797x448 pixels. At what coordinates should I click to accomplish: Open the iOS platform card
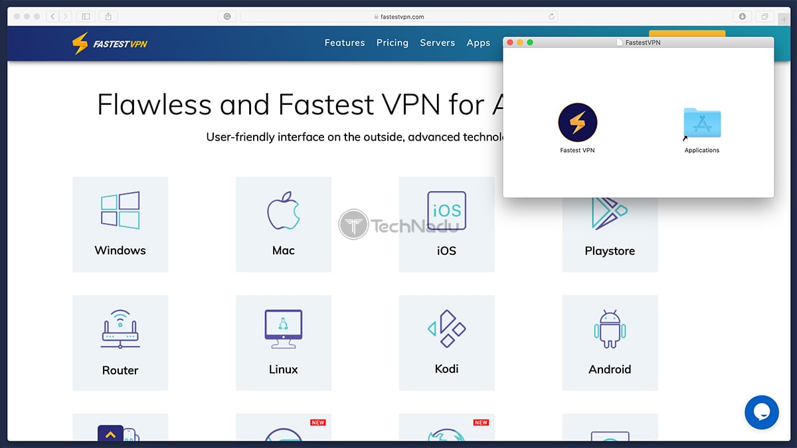point(447,224)
